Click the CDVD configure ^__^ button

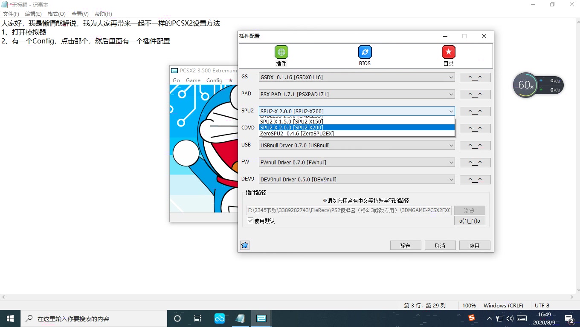pyautogui.click(x=475, y=129)
